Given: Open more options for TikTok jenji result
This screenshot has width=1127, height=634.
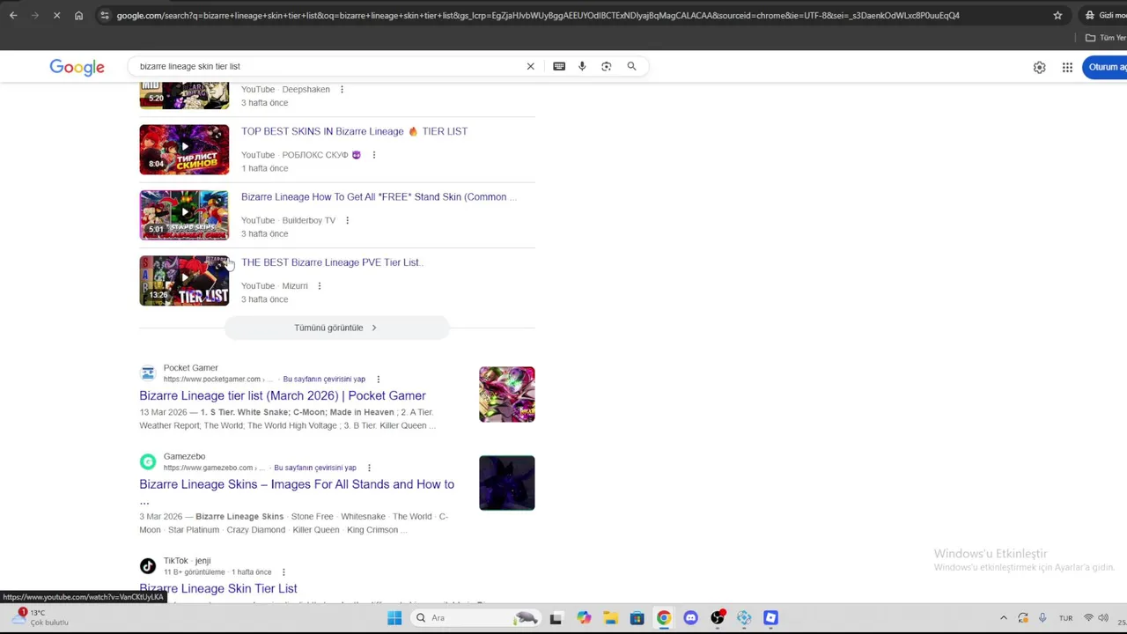Looking at the screenshot, I should point(284,572).
